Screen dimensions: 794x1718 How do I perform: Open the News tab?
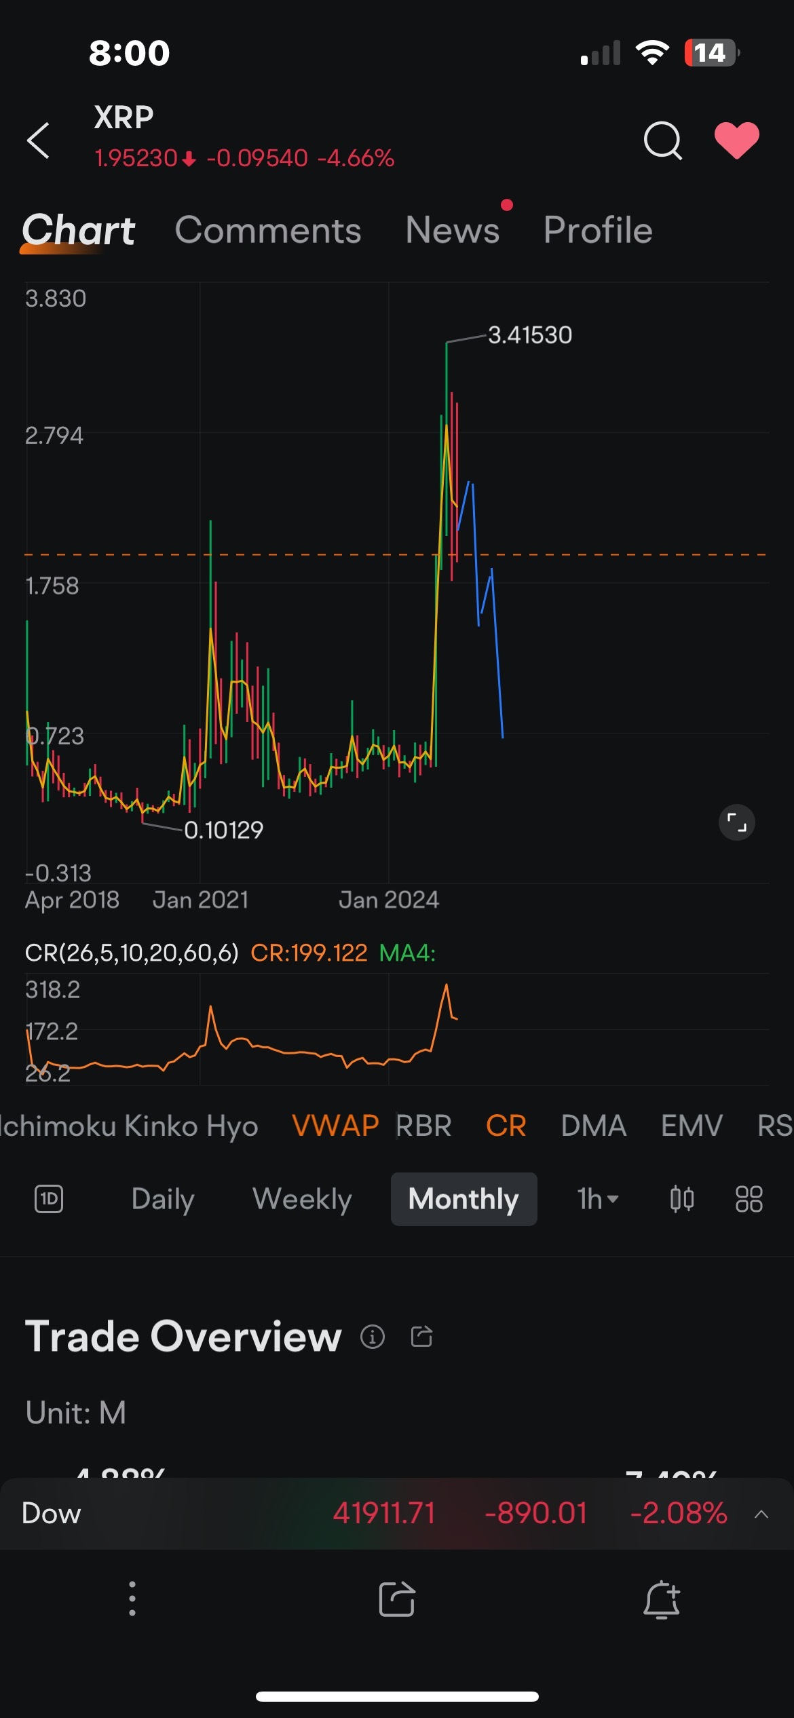click(453, 230)
